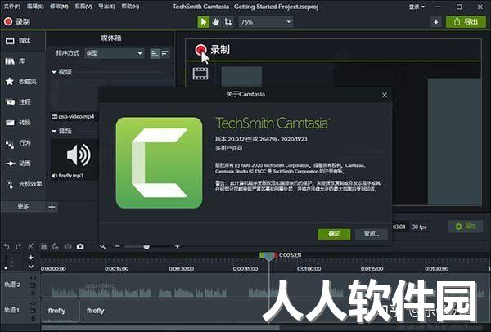Click the 30 fps frame rate label
The height and width of the screenshot is (332, 491).
[419, 227]
